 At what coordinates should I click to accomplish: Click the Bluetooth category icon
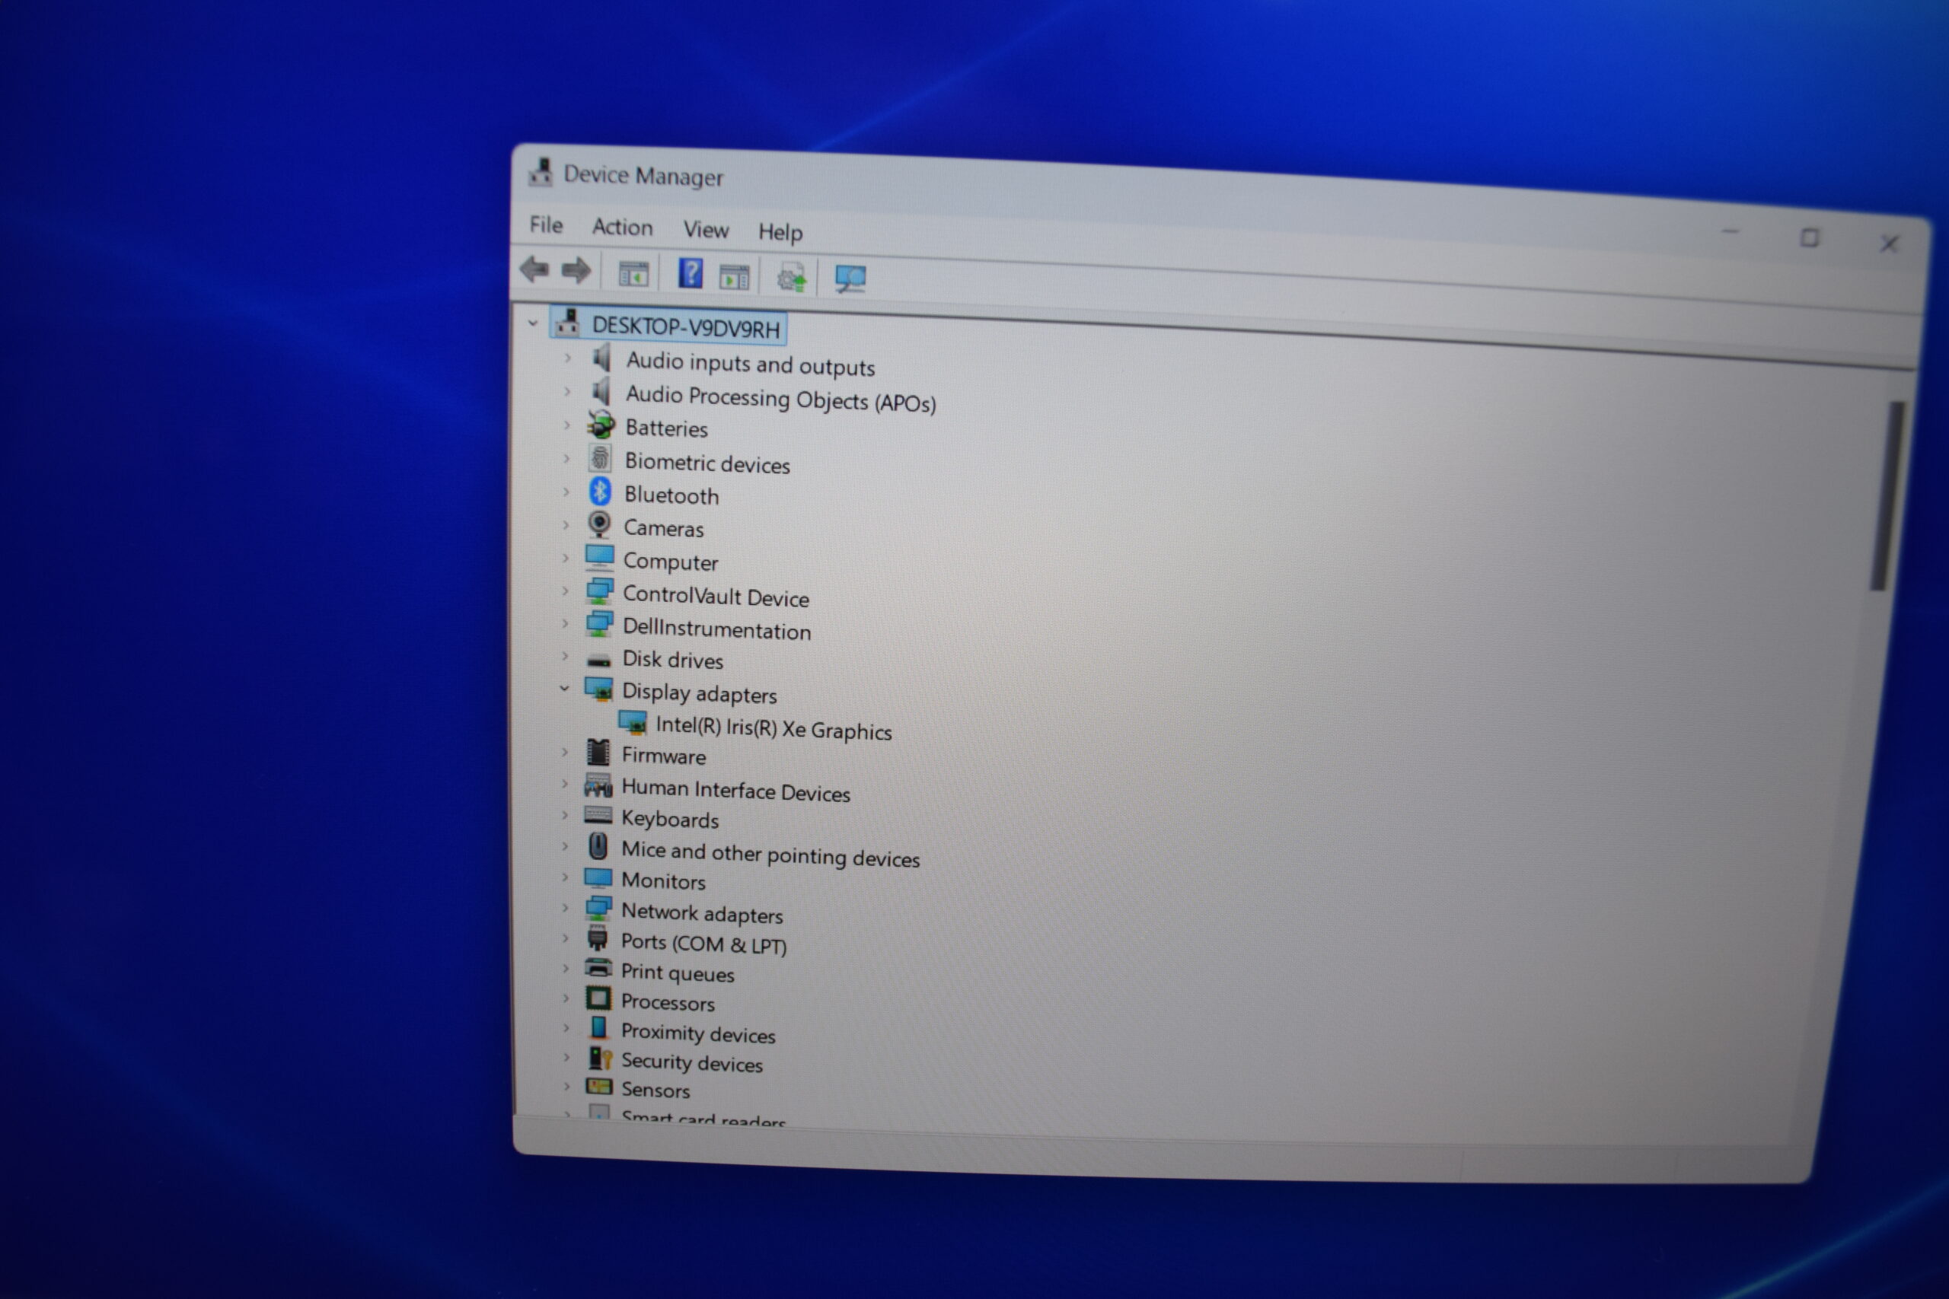(x=600, y=492)
